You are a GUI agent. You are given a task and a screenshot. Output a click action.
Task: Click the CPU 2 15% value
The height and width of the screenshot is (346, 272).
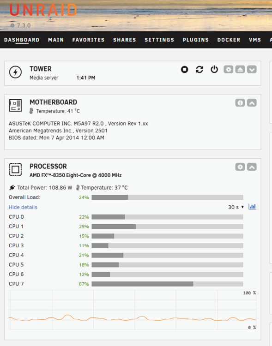coord(84,236)
